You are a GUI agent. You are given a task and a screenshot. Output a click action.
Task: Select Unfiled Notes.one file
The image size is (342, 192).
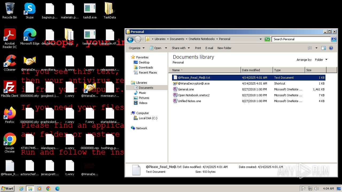tap(248, 101)
